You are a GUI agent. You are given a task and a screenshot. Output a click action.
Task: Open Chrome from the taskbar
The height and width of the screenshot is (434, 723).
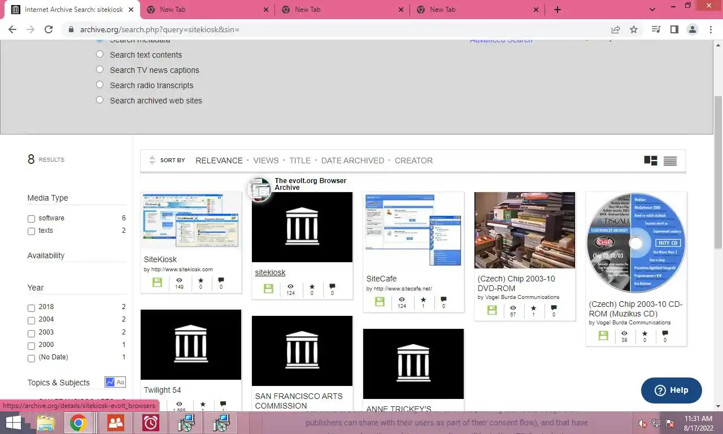(78, 423)
